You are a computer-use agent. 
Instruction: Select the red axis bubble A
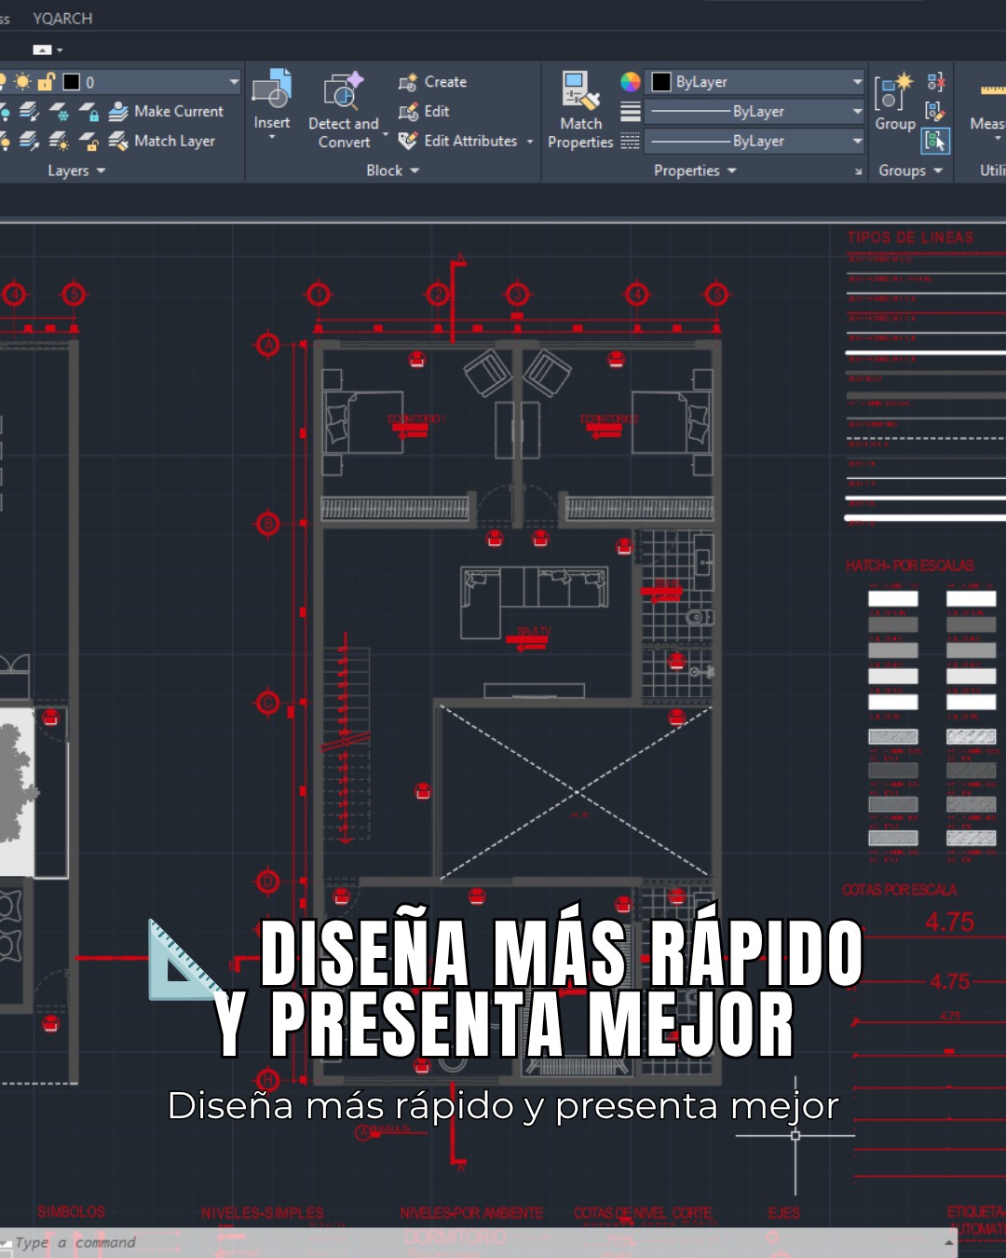click(268, 346)
